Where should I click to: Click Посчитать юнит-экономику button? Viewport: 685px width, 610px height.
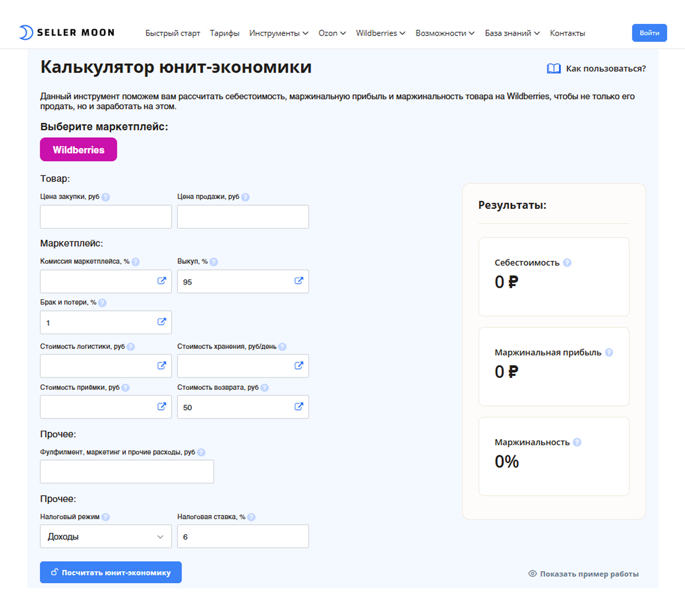click(x=111, y=572)
